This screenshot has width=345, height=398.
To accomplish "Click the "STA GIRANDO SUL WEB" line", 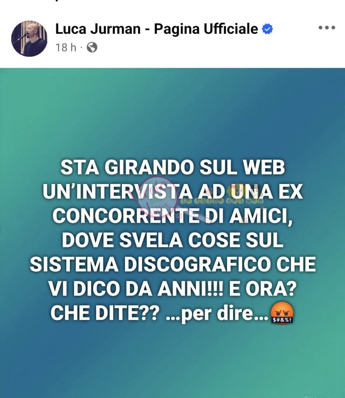I will (x=173, y=167).
